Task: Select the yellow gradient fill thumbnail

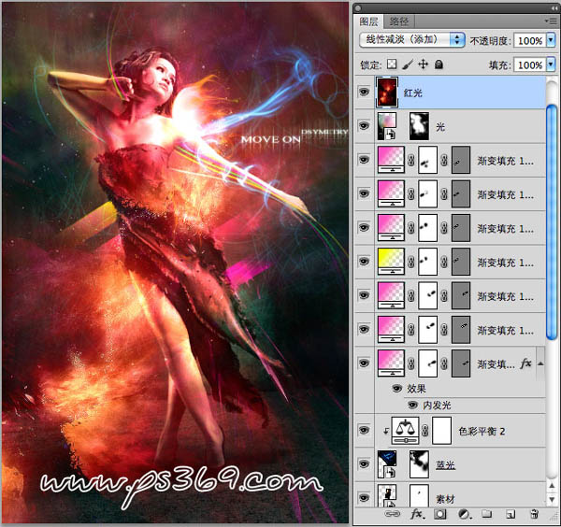Action: pyautogui.click(x=391, y=262)
